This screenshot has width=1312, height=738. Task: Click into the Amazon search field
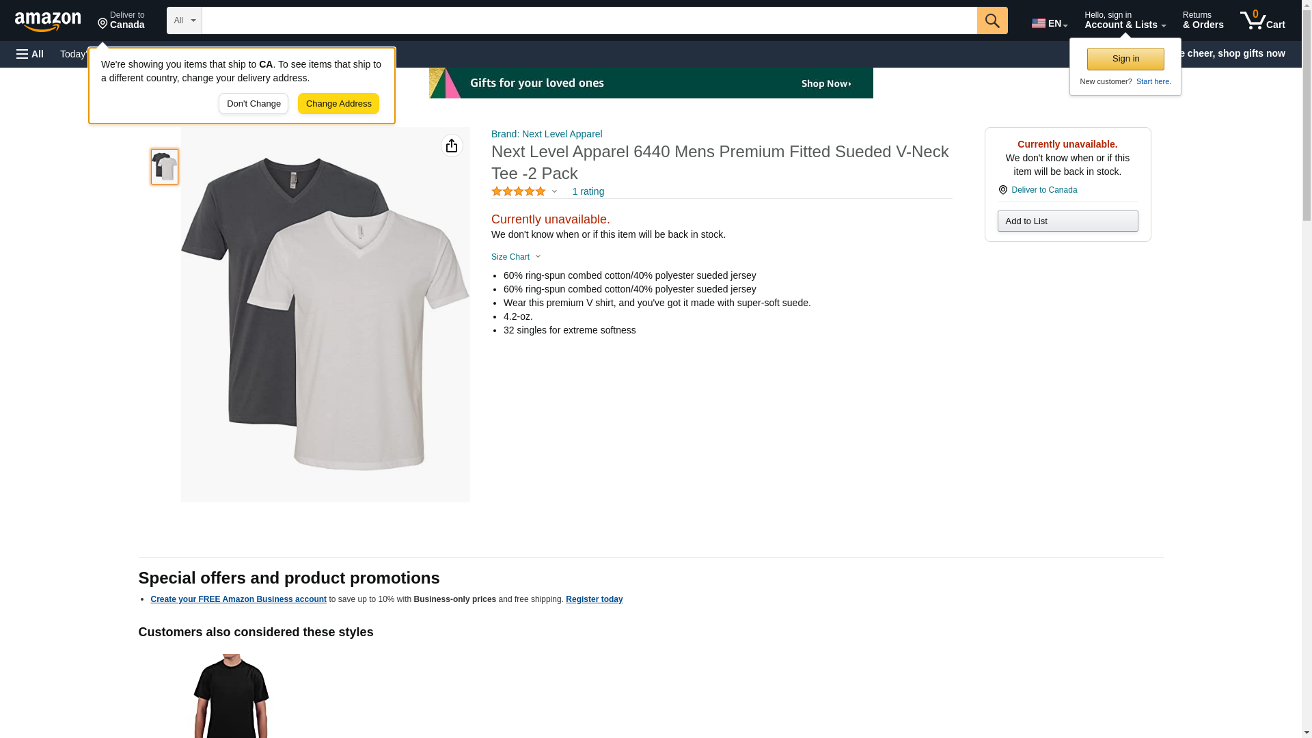(x=589, y=20)
